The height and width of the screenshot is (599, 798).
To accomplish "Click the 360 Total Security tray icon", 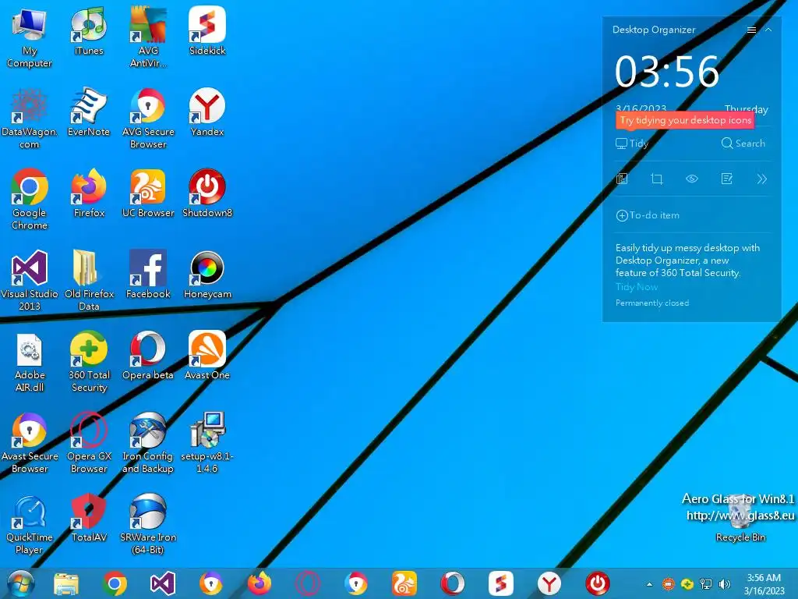I will pyautogui.click(x=687, y=584).
